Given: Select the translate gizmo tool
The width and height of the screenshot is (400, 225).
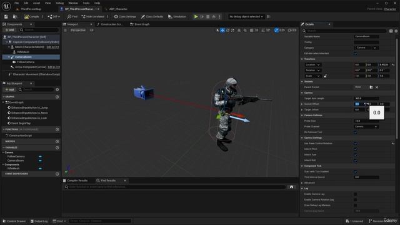Looking at the screenshot, I should click(222, 30).
